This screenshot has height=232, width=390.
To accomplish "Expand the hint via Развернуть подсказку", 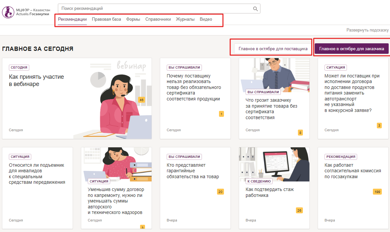I will pyautogui.click(x=367, y=30).
